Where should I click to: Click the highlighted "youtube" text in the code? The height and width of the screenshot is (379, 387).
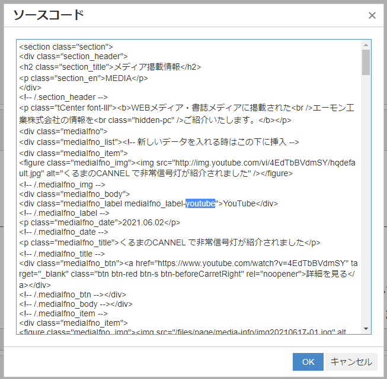(200, 203)
